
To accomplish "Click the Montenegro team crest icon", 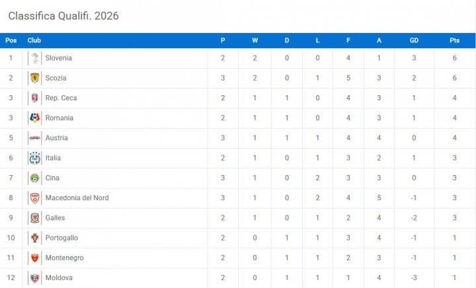I will pos(34,258).
